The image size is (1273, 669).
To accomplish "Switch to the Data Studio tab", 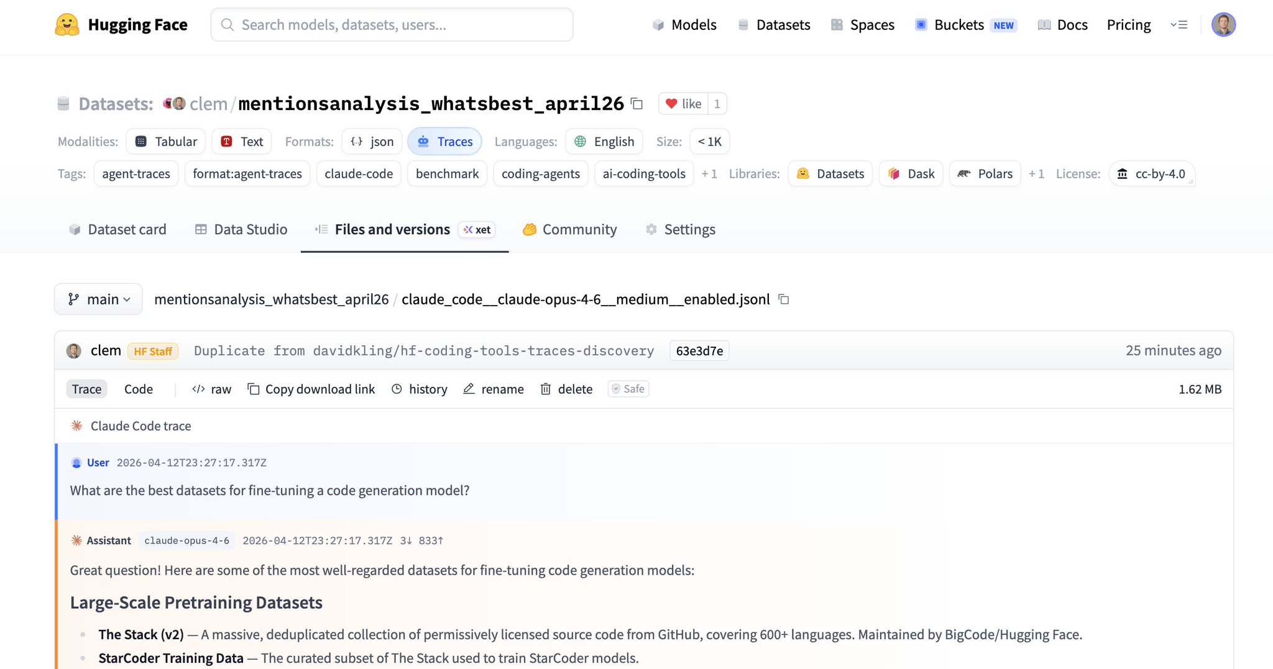I will [241, 229].
